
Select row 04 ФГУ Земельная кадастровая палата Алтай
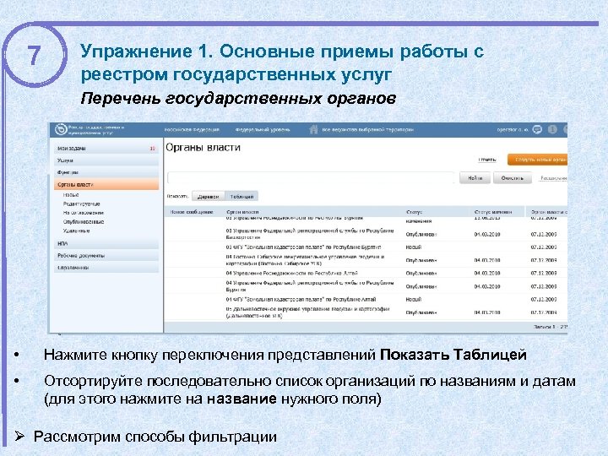[x=366, y=299]
